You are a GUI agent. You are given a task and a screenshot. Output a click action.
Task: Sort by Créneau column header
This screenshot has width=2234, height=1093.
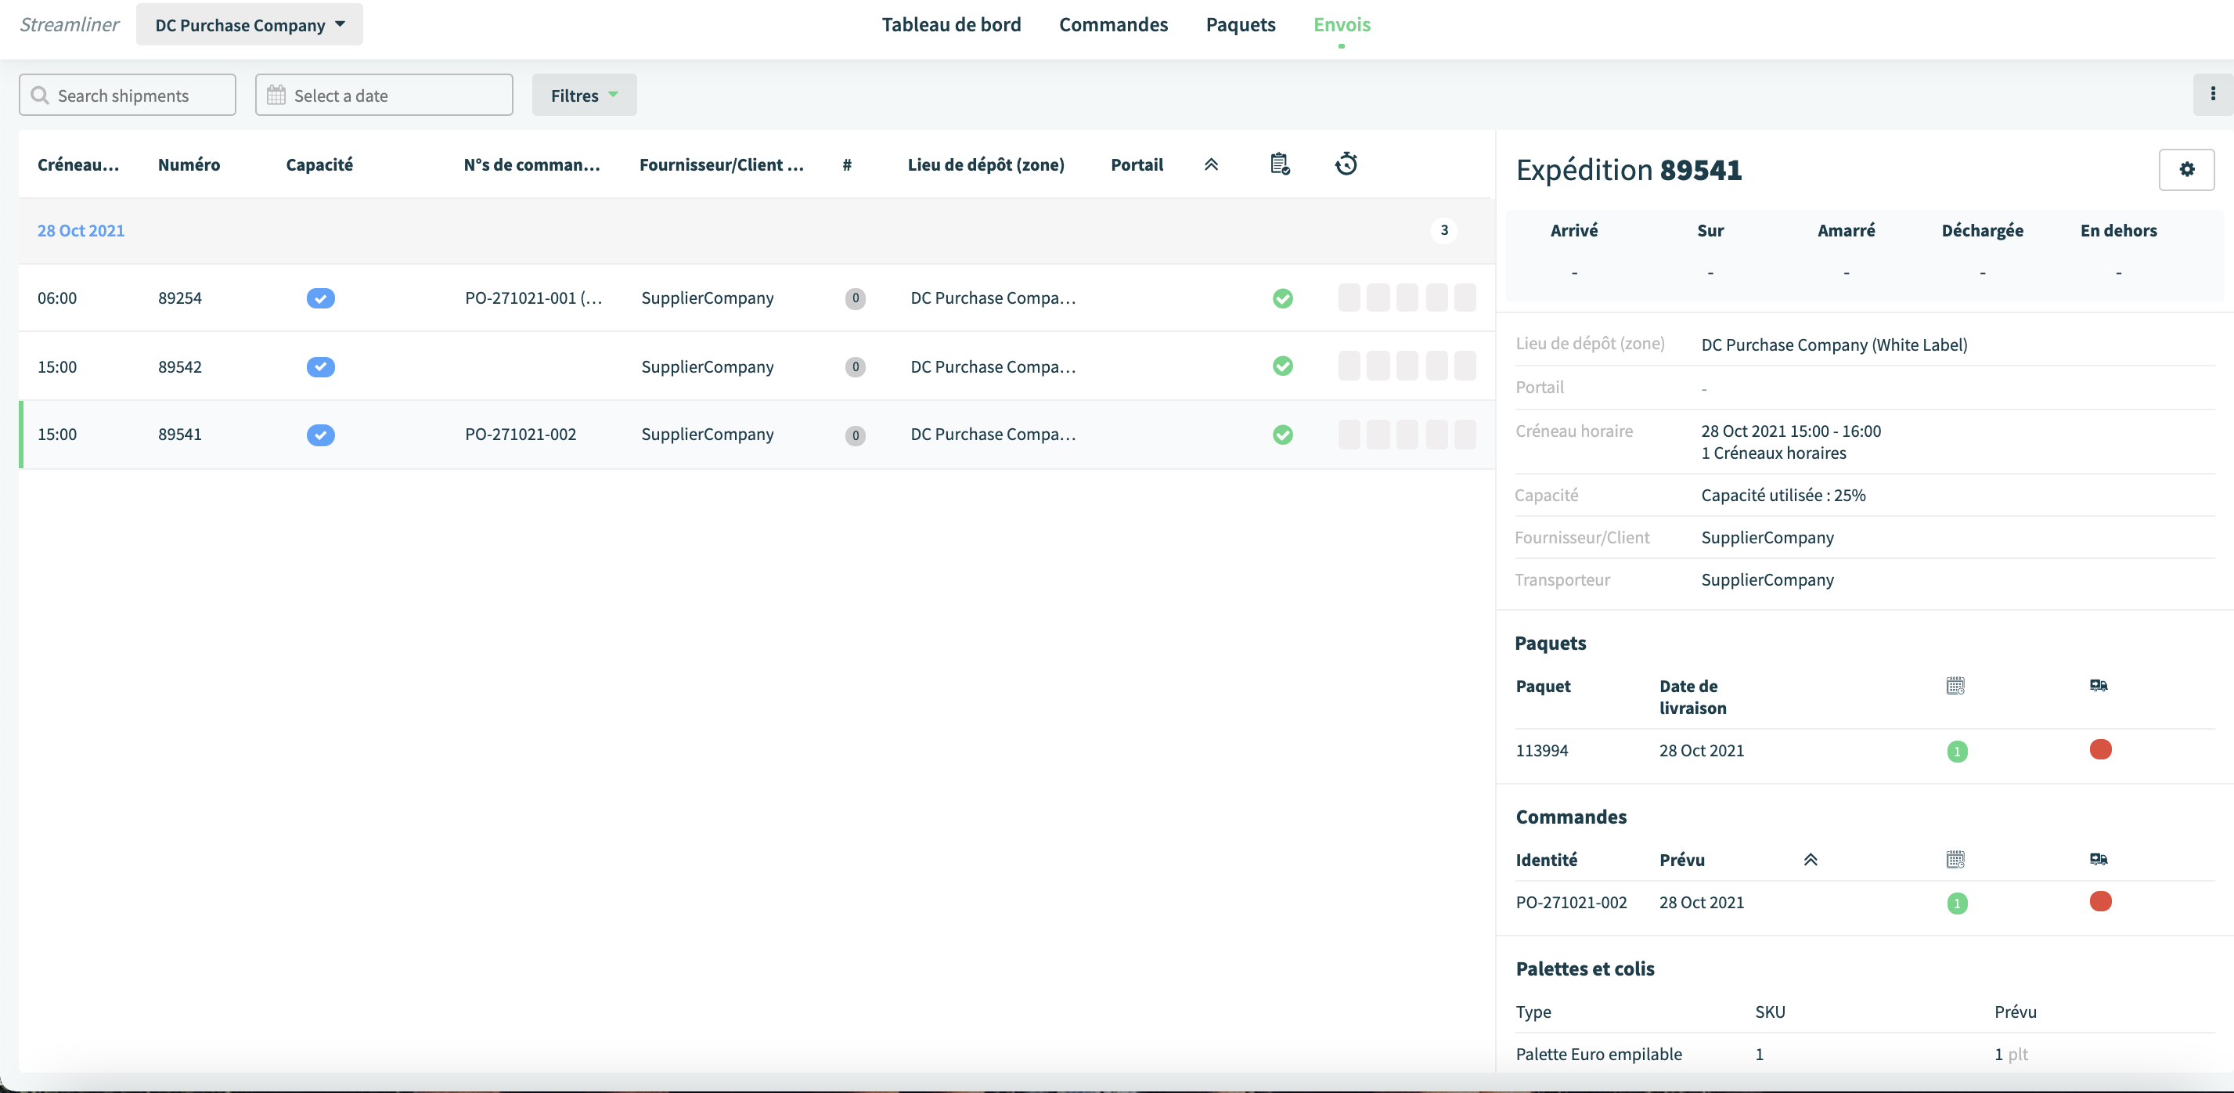[78, 164]
